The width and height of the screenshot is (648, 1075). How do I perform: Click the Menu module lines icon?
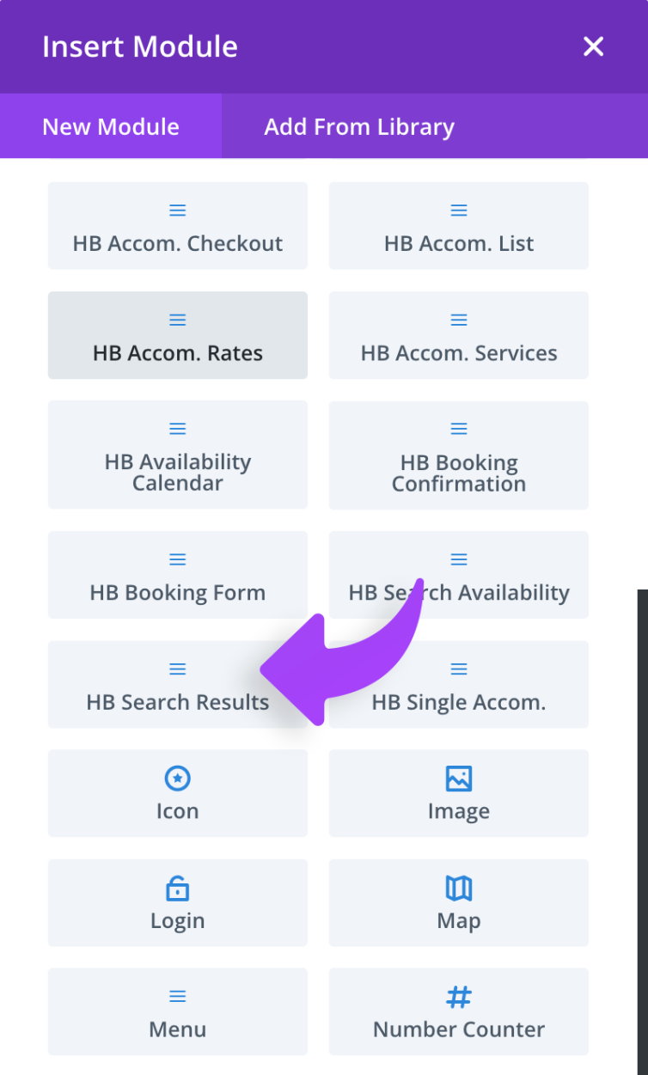coord(177,996)
